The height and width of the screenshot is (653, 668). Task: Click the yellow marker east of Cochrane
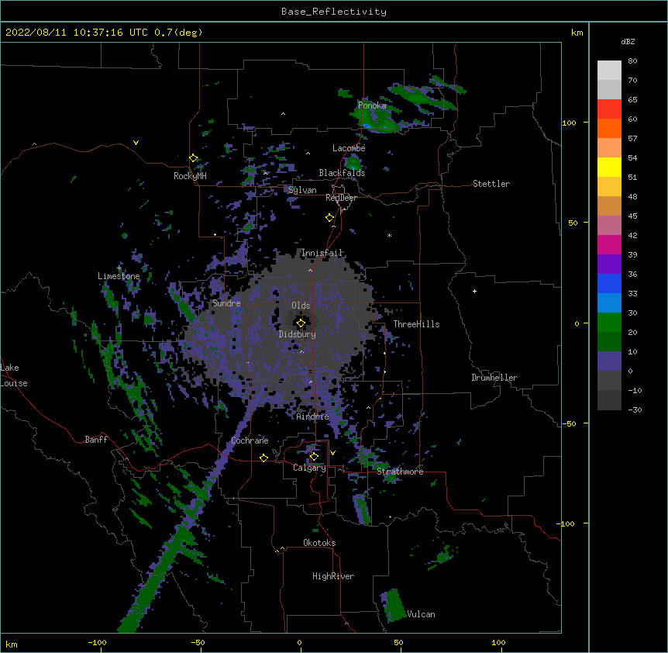(x=263, y=458)
